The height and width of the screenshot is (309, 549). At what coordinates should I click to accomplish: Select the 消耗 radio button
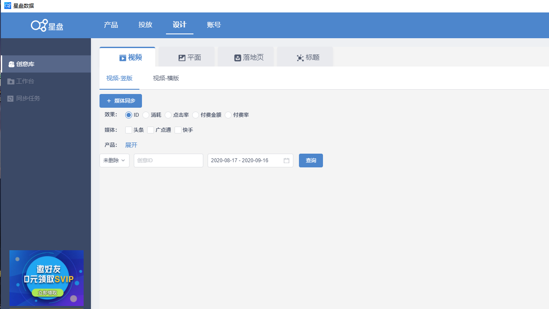(145, 115)
